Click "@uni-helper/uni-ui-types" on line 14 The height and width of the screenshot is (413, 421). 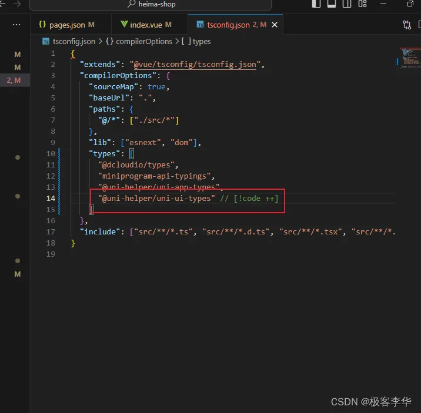point(156,198)
